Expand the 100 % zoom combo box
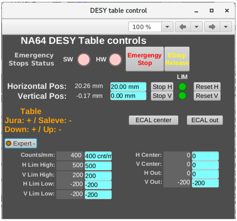237x221 pixels. click(167, 27)
